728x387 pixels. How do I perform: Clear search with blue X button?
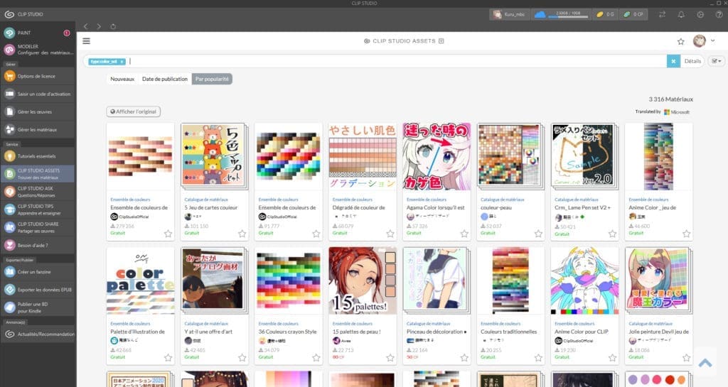673,61
